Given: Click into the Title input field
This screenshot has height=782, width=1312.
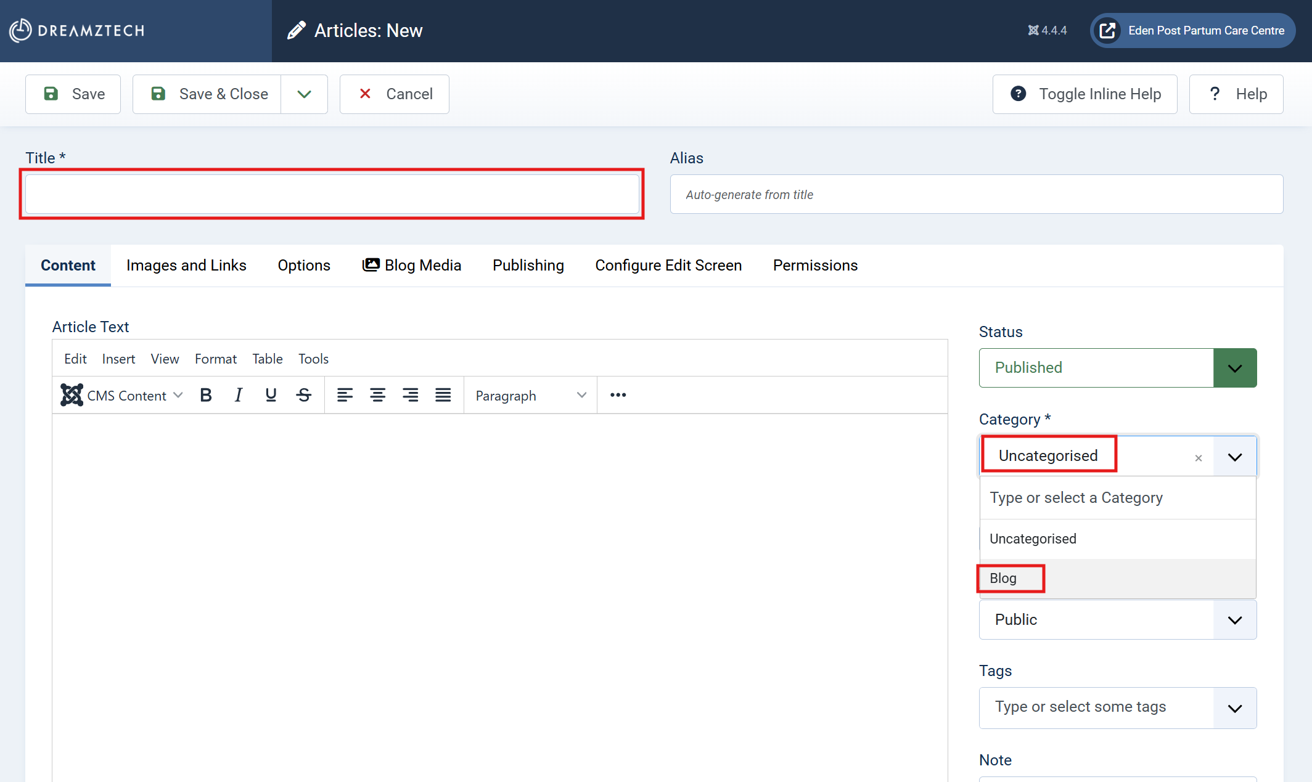Looking at the screenshot, I should click(x=332, y=195).
